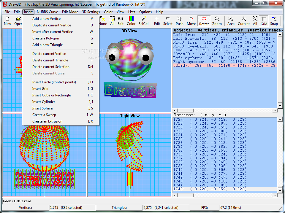Open the Edit Mode menu
Screen dimensions: 285x213
pyautogui.click(x=70, y=12)
